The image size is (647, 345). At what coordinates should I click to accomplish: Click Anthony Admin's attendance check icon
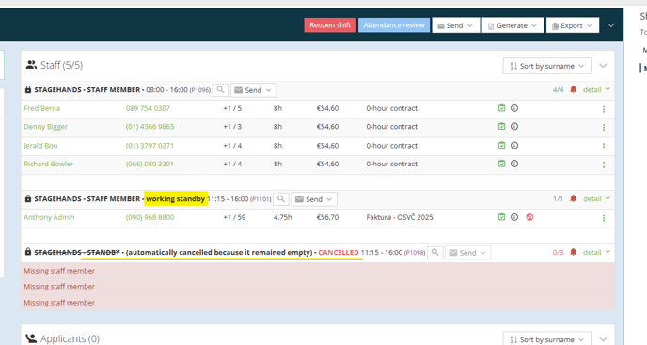pos(501,216)
